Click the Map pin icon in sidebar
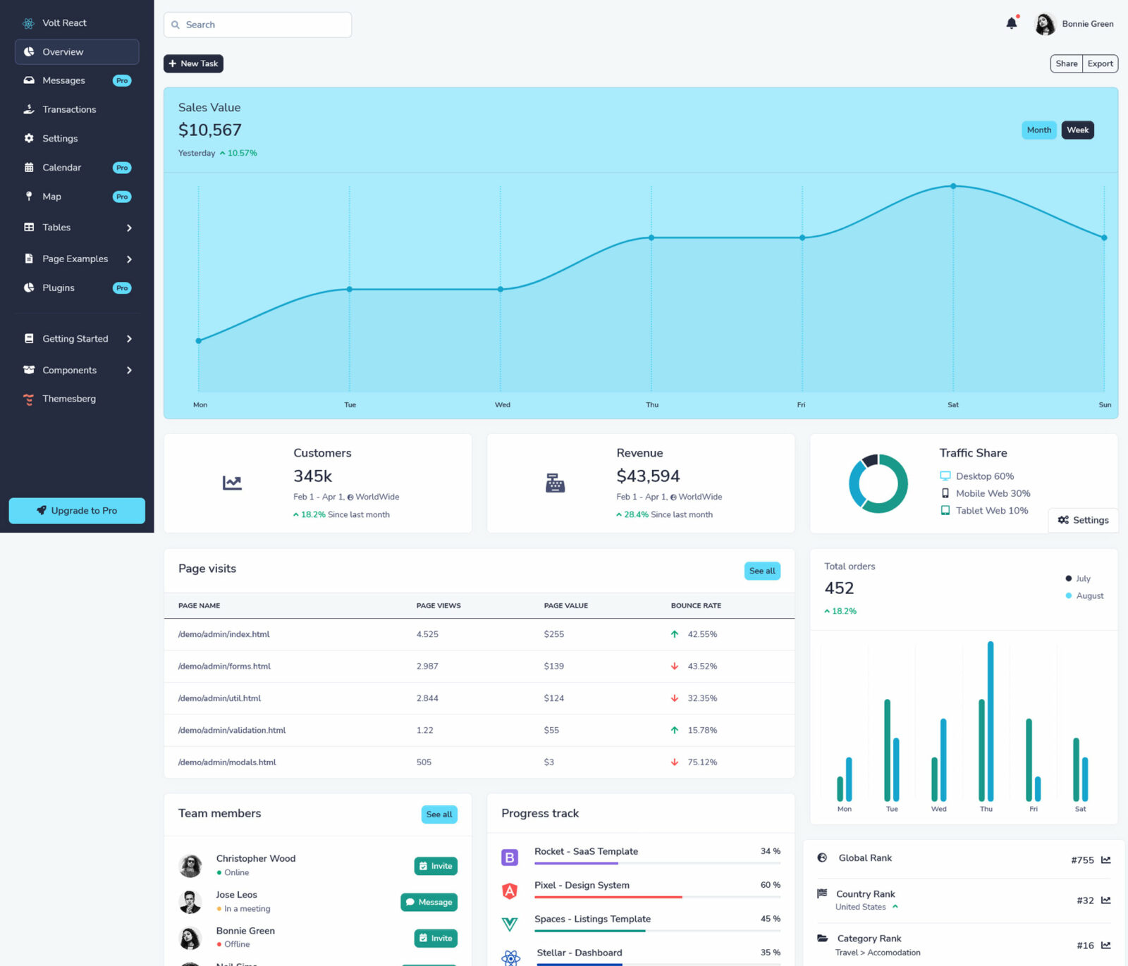 pos(28,196)
